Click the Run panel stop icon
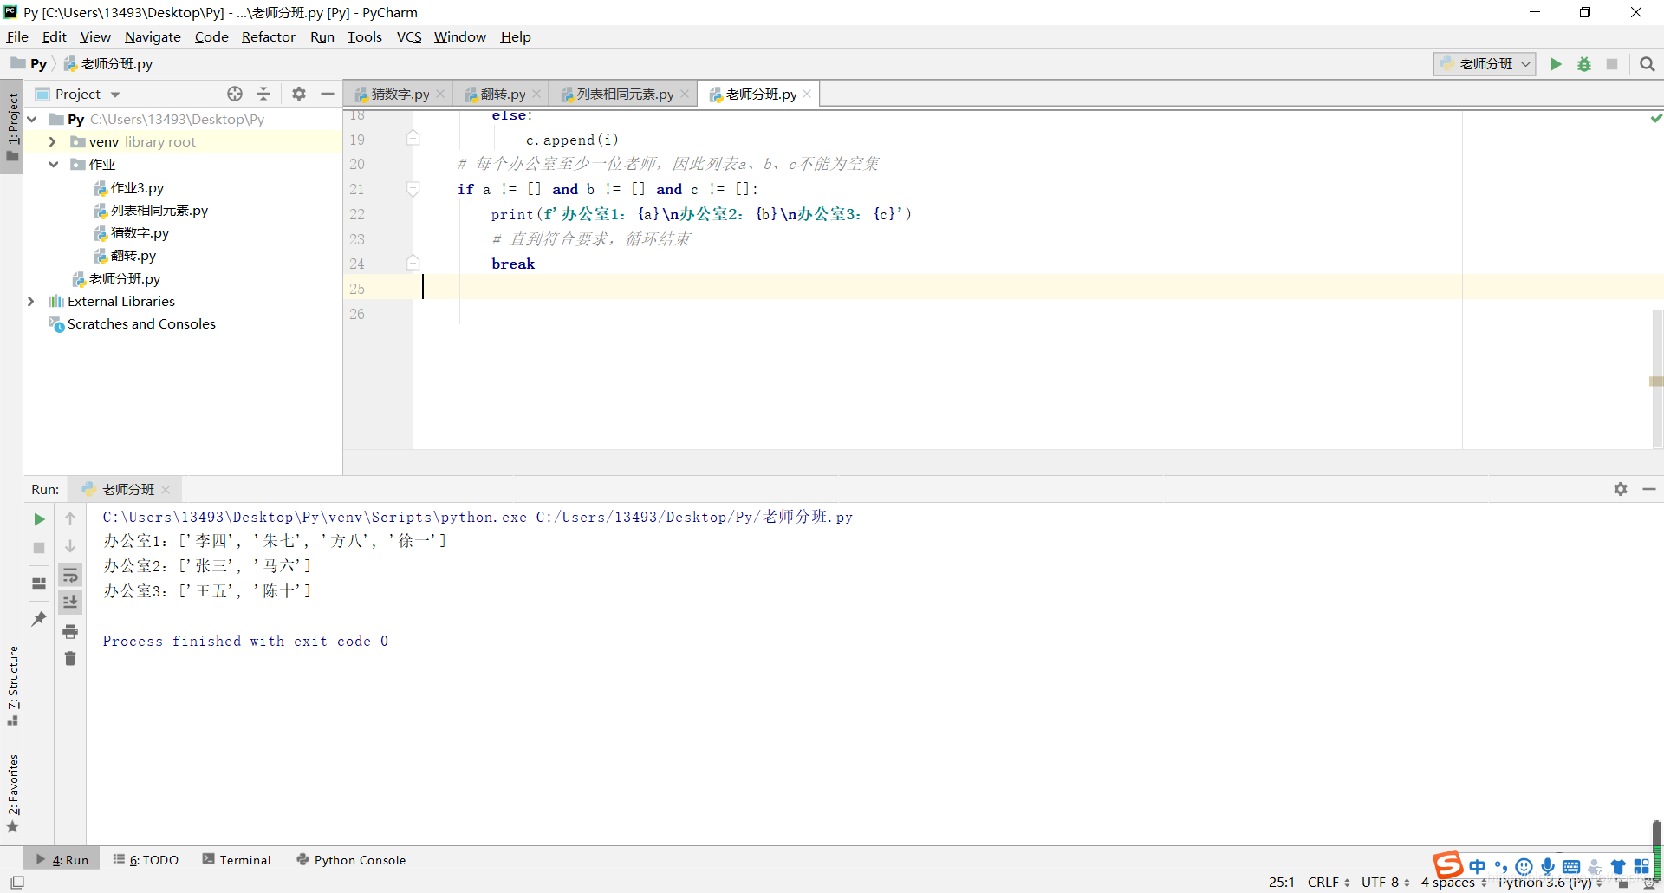 (x=39, y=548)
